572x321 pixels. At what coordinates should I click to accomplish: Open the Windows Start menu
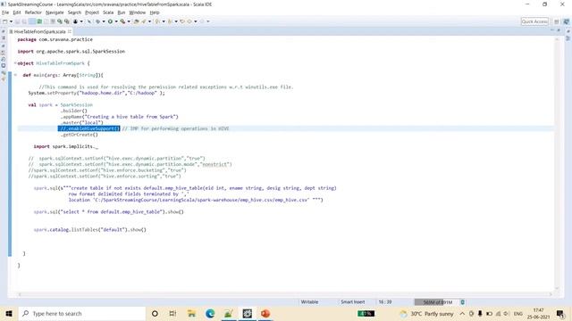point(9,313)
